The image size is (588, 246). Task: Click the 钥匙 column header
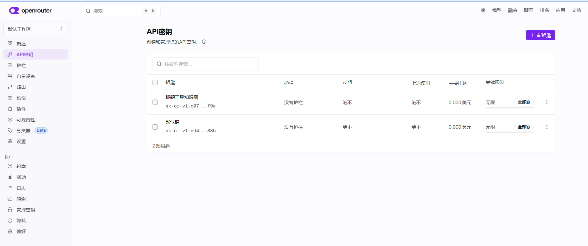pyautogui.click(x=170, y=82)
